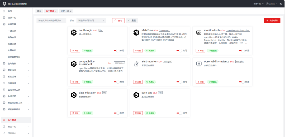Screen dimensions: 285x137
Task: Uninstall oauth-login with 卸载 button
Action: click(x=75, y=51)
